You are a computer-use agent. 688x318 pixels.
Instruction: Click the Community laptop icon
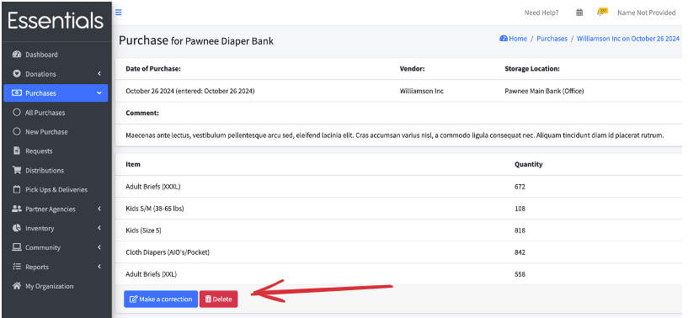(17, 247)
